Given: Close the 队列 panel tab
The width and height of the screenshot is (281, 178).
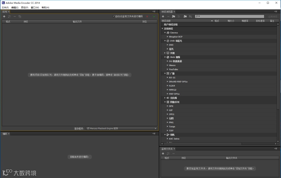Looking at the screenshot, I should [9, 12].
